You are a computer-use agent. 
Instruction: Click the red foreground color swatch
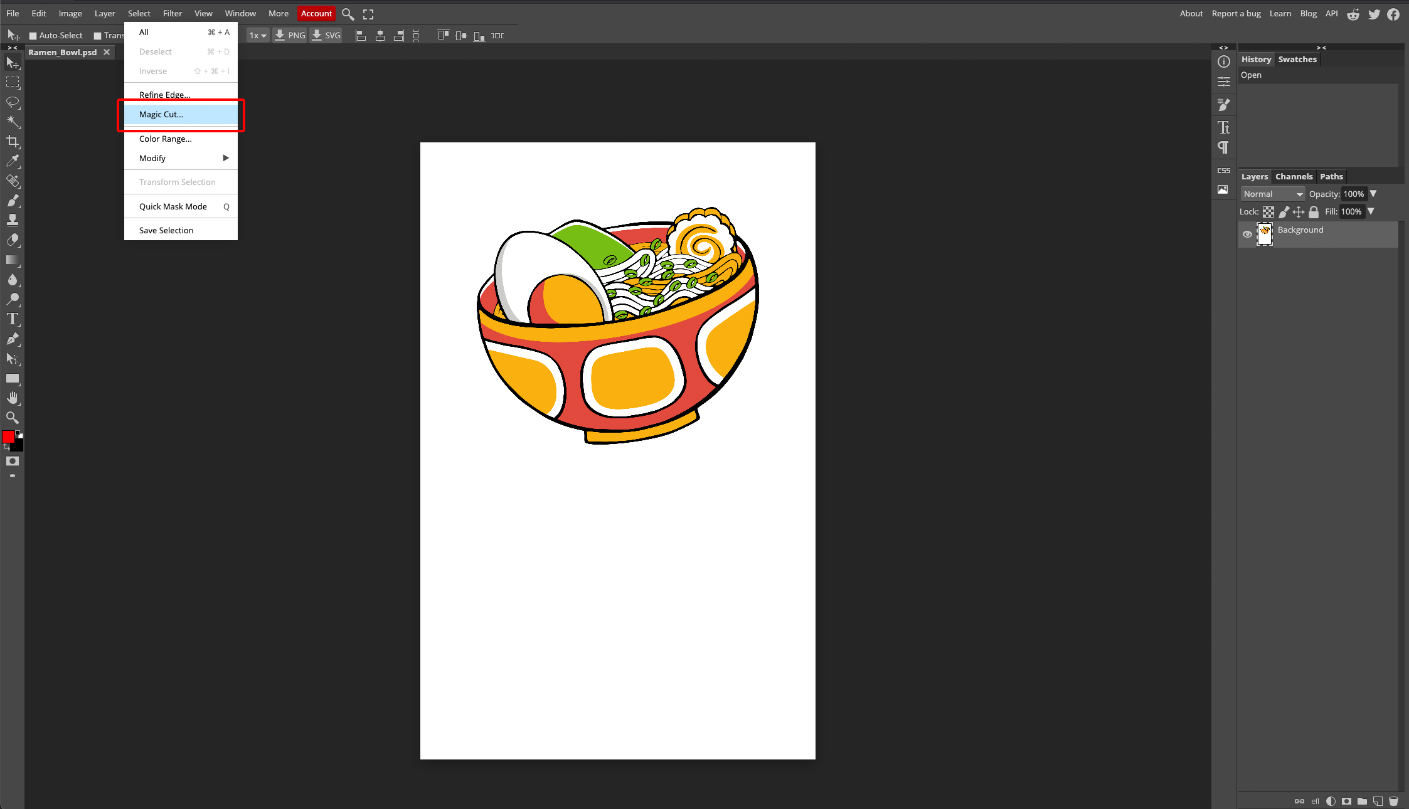coord(8,436)
